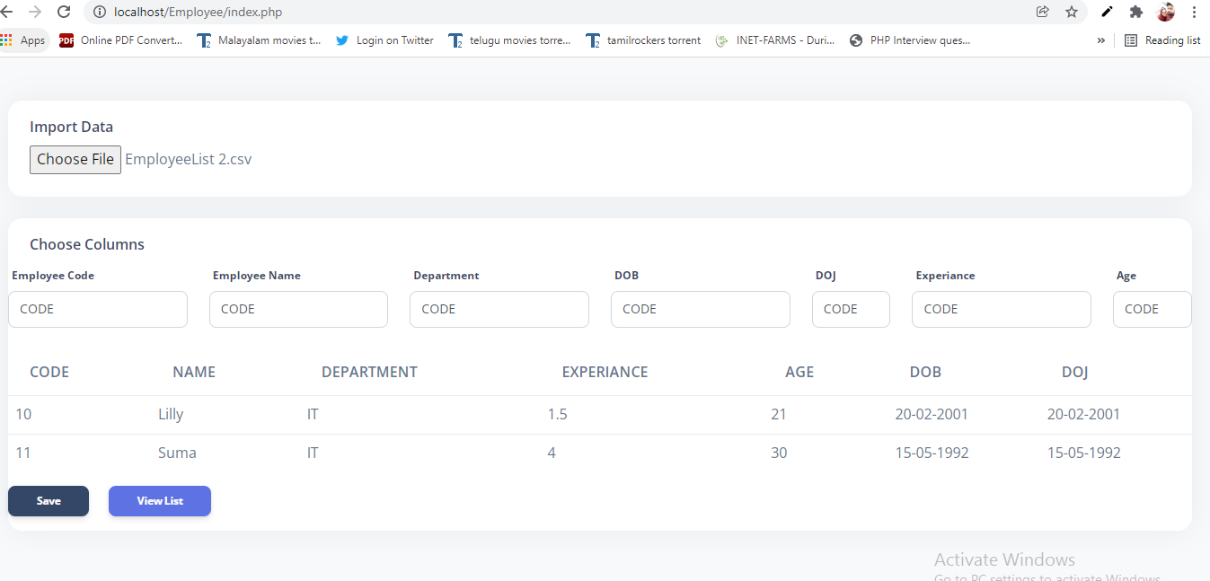Click the DEPARTMENT table header
1210x581 pixels.
[x=369, y=372]
